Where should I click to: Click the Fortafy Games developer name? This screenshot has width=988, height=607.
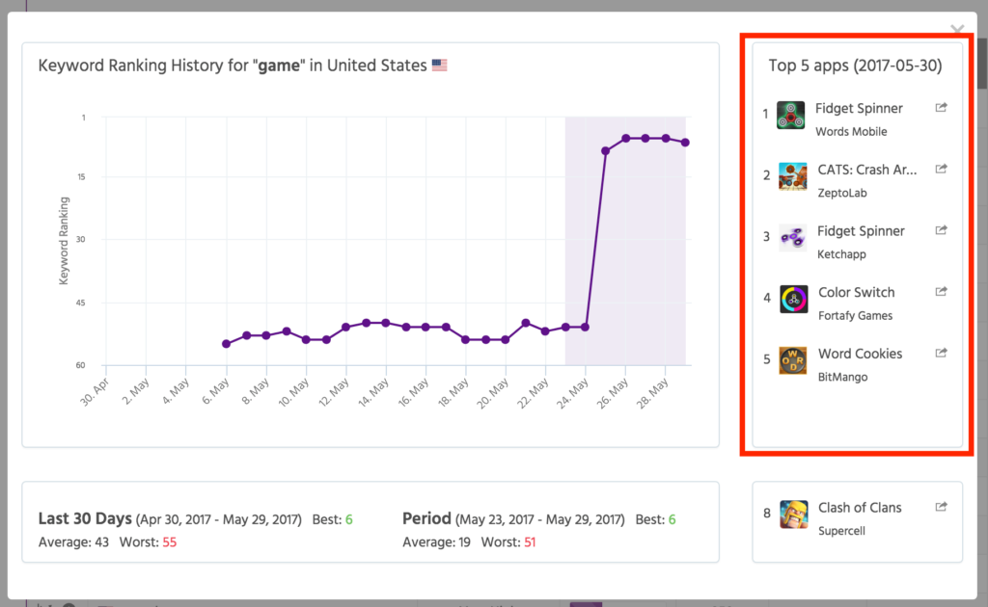(x=855, y=316)
